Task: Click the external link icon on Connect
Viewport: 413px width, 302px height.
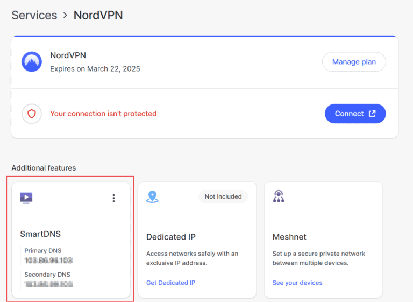Action: pos(373,114)
